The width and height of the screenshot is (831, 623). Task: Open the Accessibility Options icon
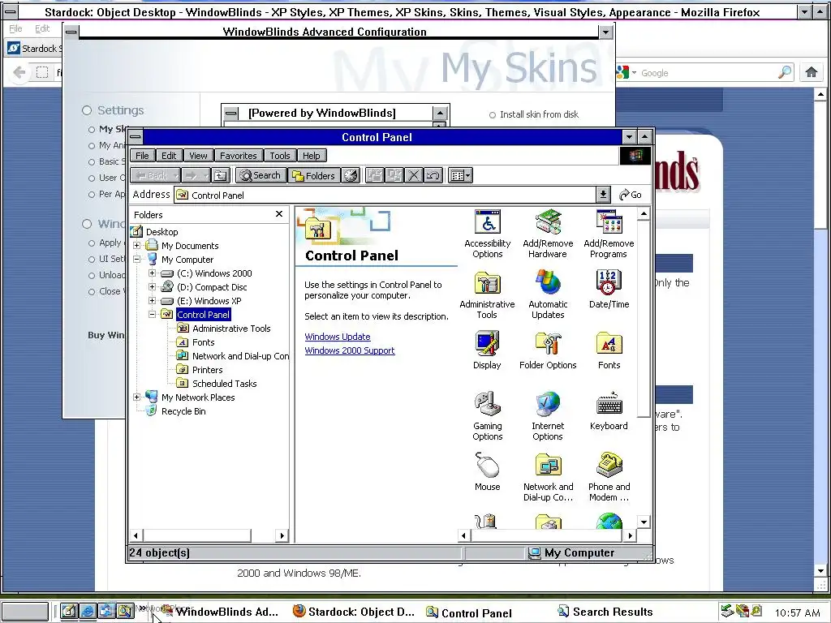(487, 234)
